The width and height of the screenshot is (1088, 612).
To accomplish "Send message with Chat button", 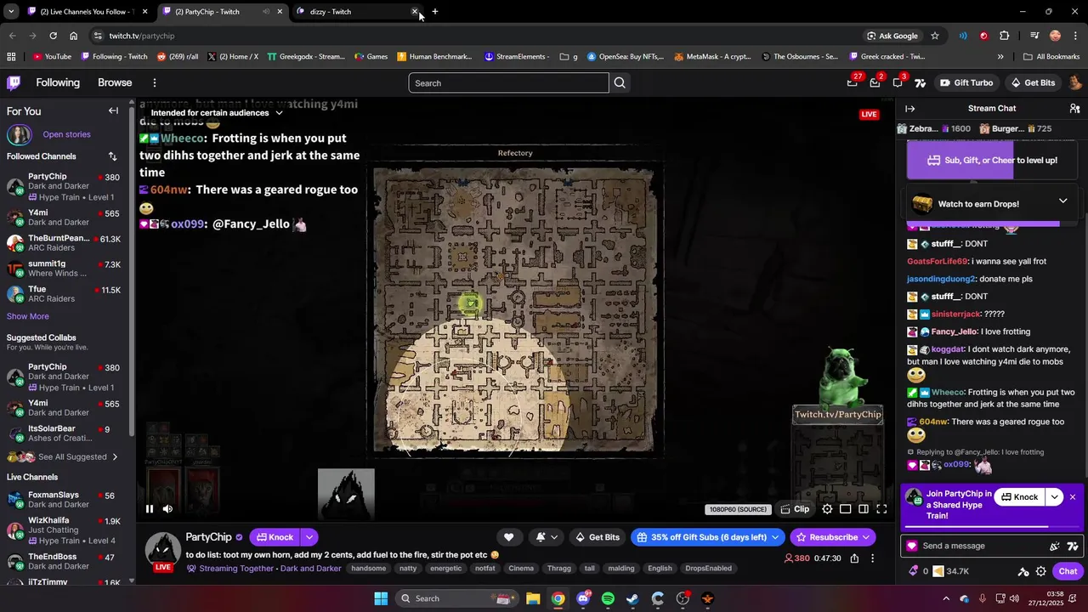I will [1068, 571].
